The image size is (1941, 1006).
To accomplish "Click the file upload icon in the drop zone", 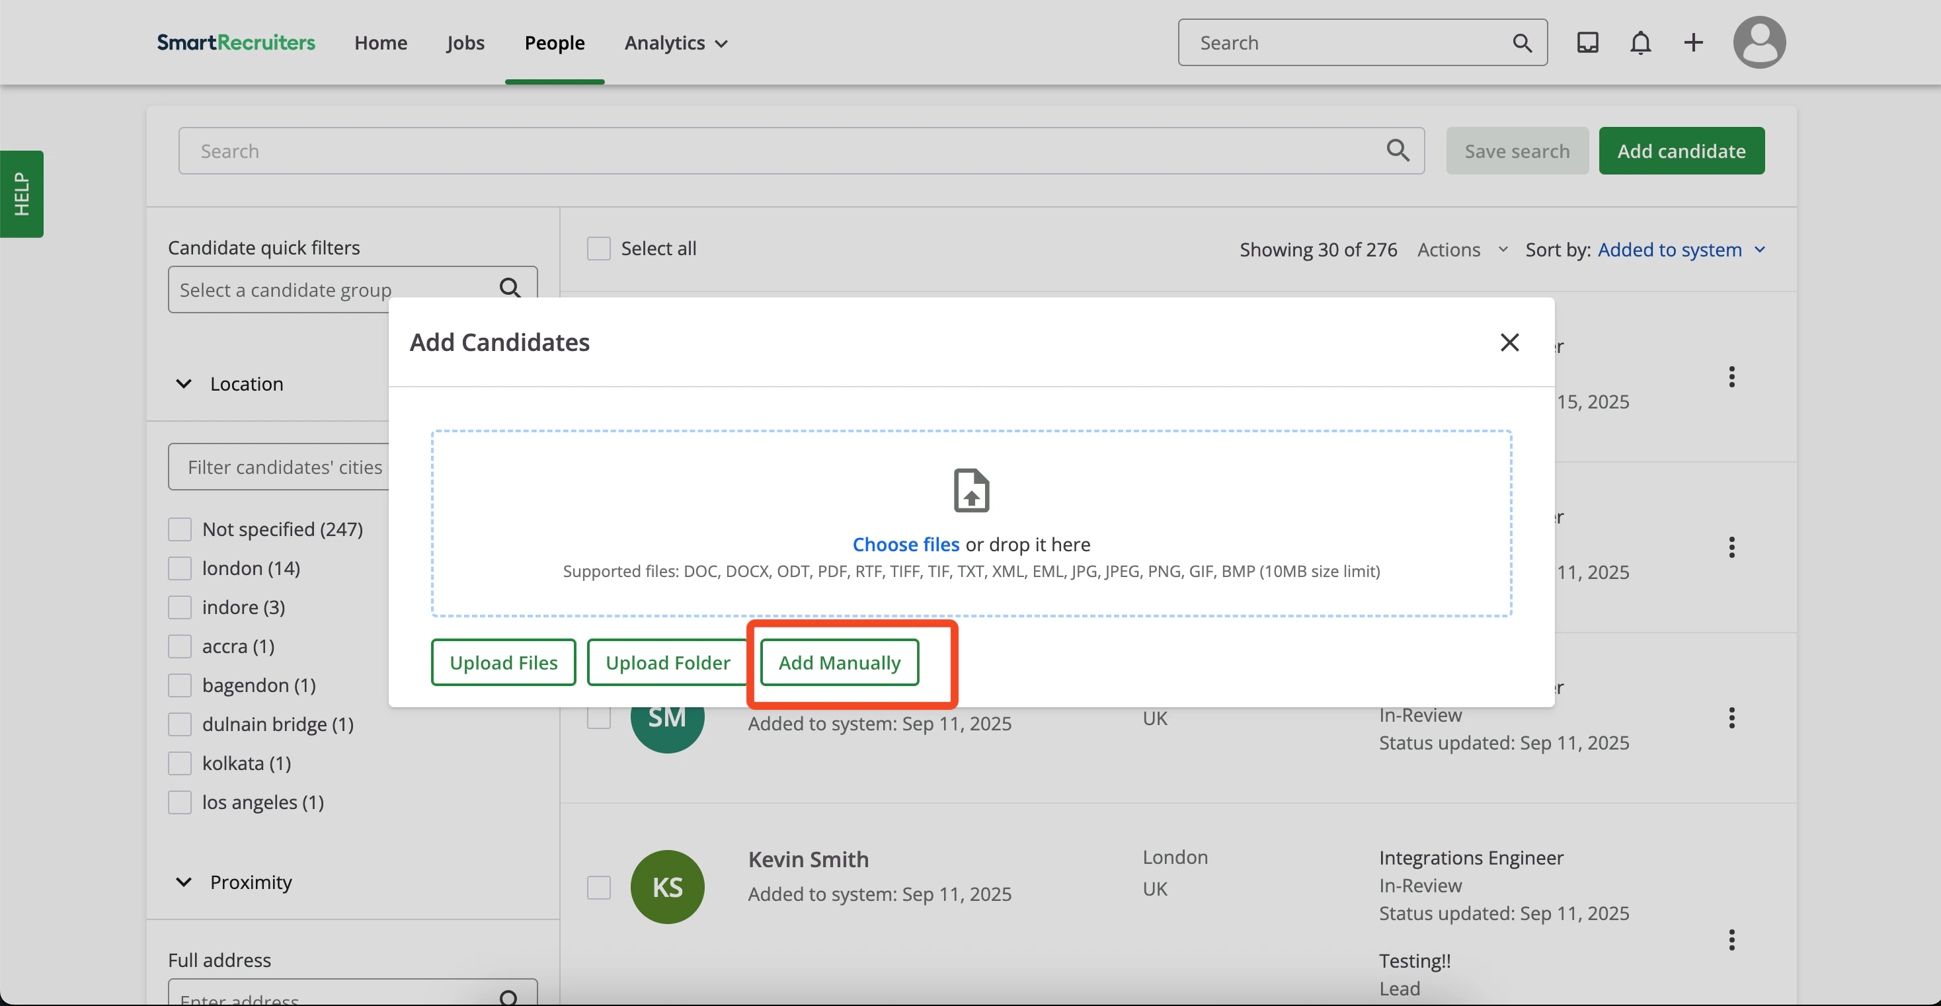I will pos(971,490).
